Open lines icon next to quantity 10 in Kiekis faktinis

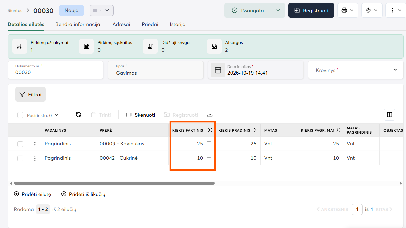click(209, 158)
